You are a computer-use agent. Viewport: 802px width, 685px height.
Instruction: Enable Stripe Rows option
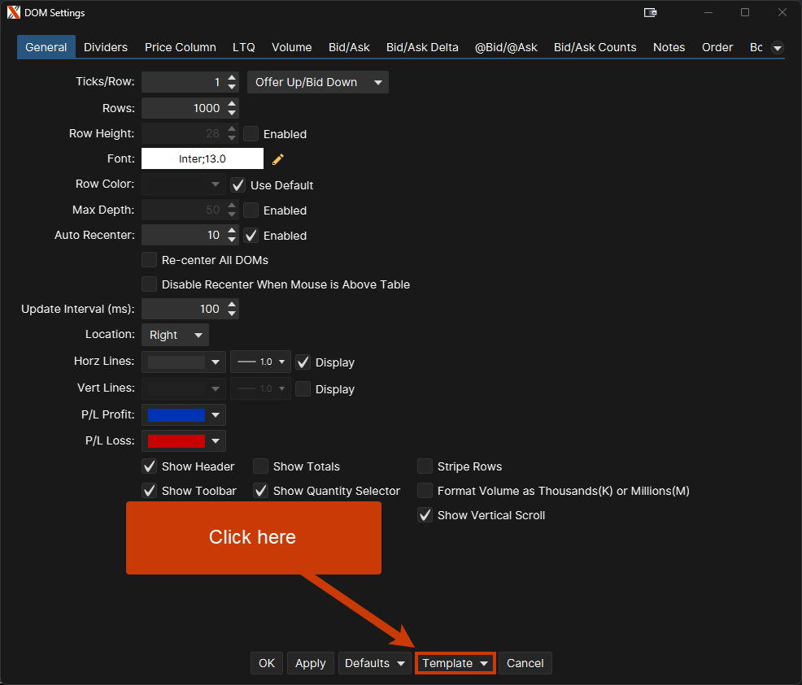[425, 466]
